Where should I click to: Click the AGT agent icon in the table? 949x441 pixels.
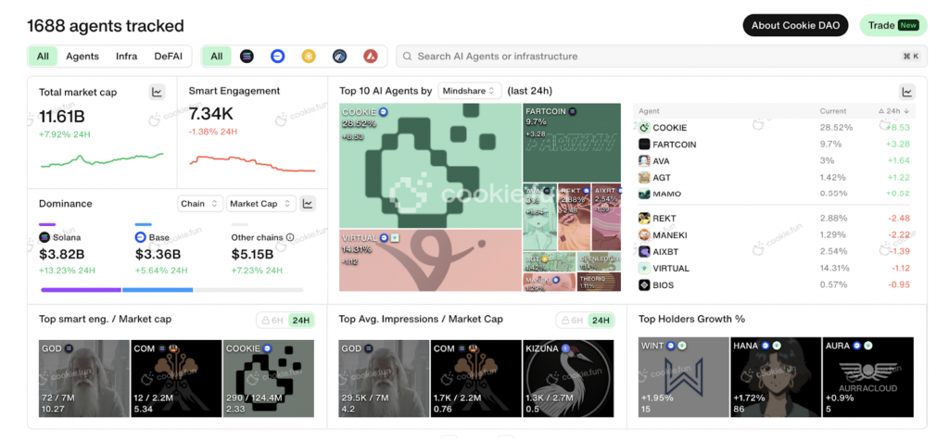point(644,178)
